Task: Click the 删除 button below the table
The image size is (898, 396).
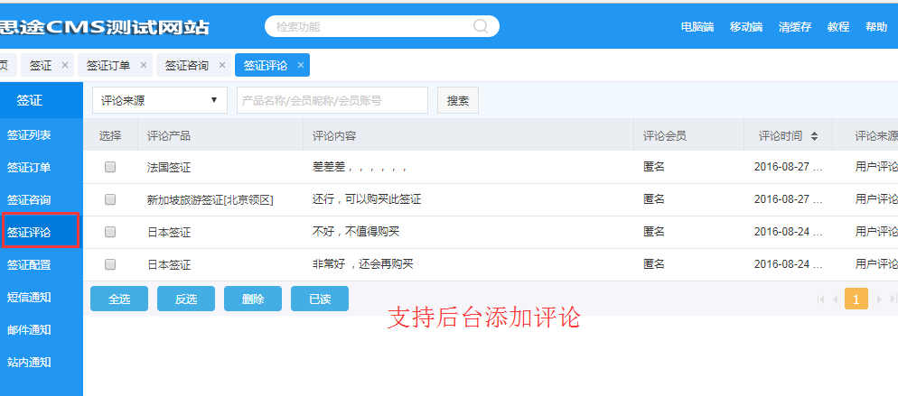Action: point(253,299)
